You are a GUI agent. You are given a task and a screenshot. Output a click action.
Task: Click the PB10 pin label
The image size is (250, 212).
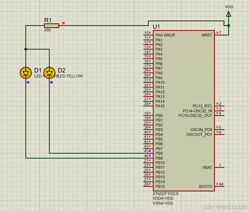[160, 163]
